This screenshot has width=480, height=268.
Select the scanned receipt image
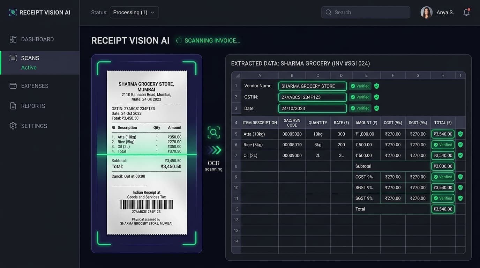click(x=147, y=152)
